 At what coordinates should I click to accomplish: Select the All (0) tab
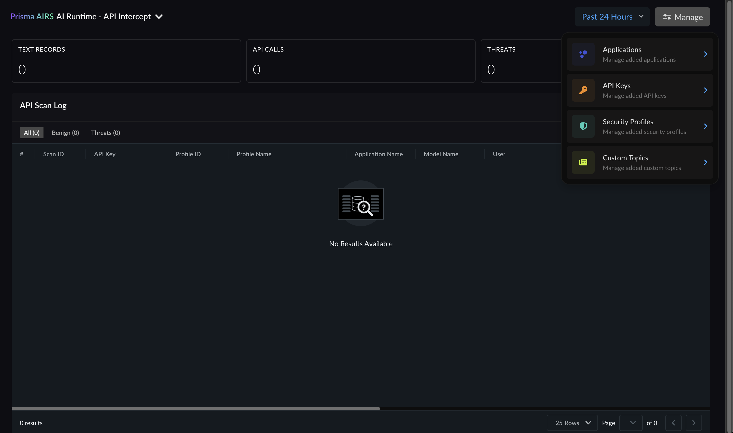[x=32, y=133]
